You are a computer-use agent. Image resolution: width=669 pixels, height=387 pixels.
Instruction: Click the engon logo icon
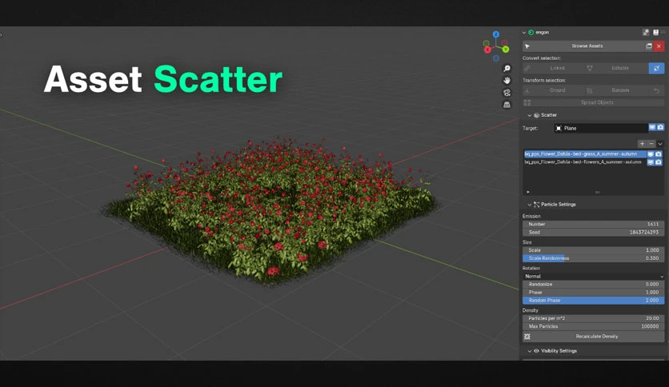pyautogui.click(x=531, y=33)
